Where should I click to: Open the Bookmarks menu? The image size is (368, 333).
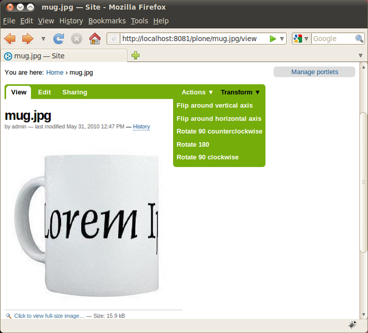pos(107,21)
